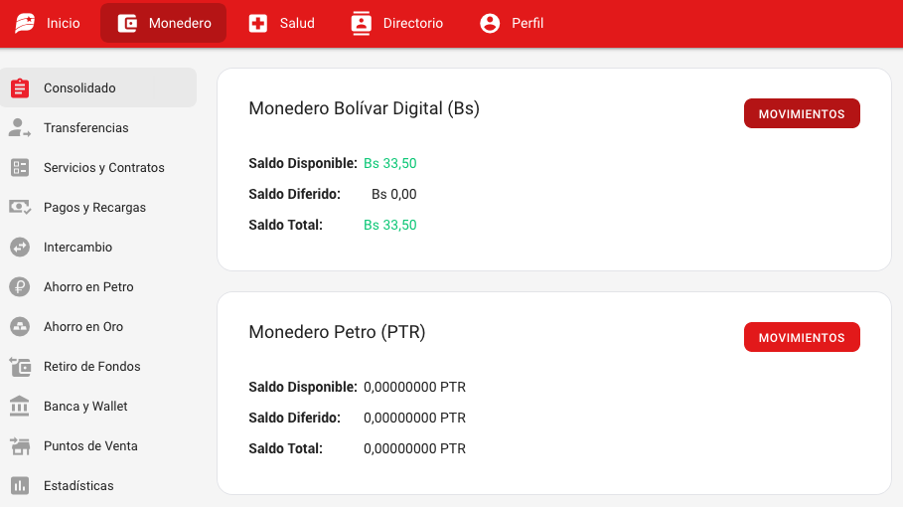Click the Puntos de Venta store icon

coord(20,446)
